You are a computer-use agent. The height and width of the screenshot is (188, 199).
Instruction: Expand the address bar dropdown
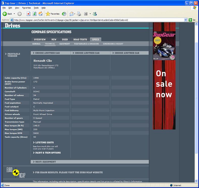[186, 20]
